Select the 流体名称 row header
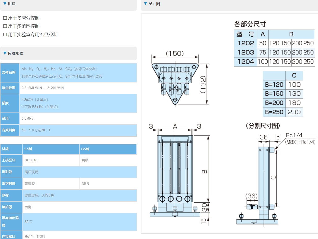318x239 pixels. click(x=10, y=73)
